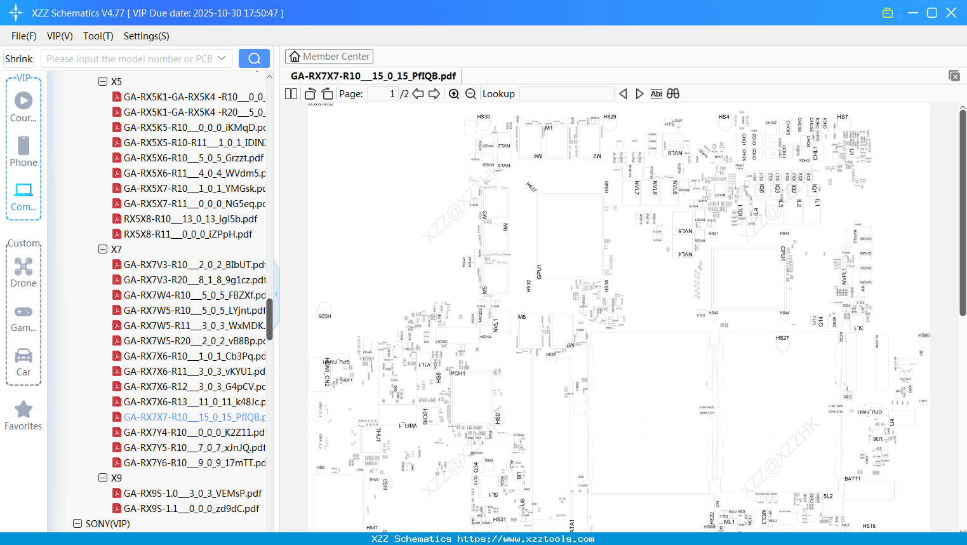
Task: Open GA-RX5X6-R10 Grzzt.pdf
Action: pyautogui.click(x=188, y=158)
